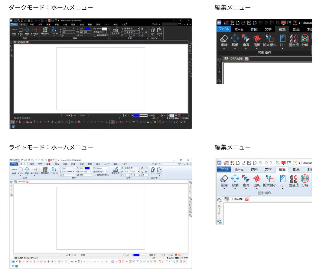The image size is (323, 277).
Task: Open the quick-access customize arrow in light 編集 screenshot
Action: pyautogui.click(x=299, y=163)
